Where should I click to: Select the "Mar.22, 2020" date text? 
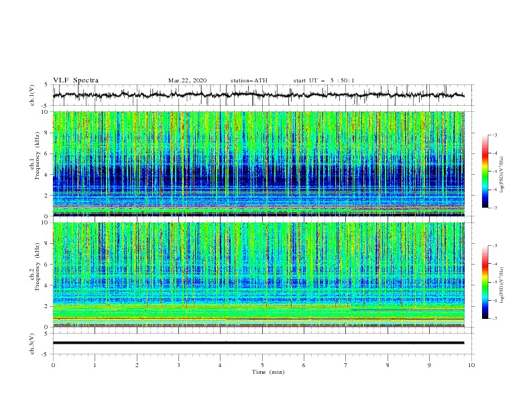pos(187,80)
